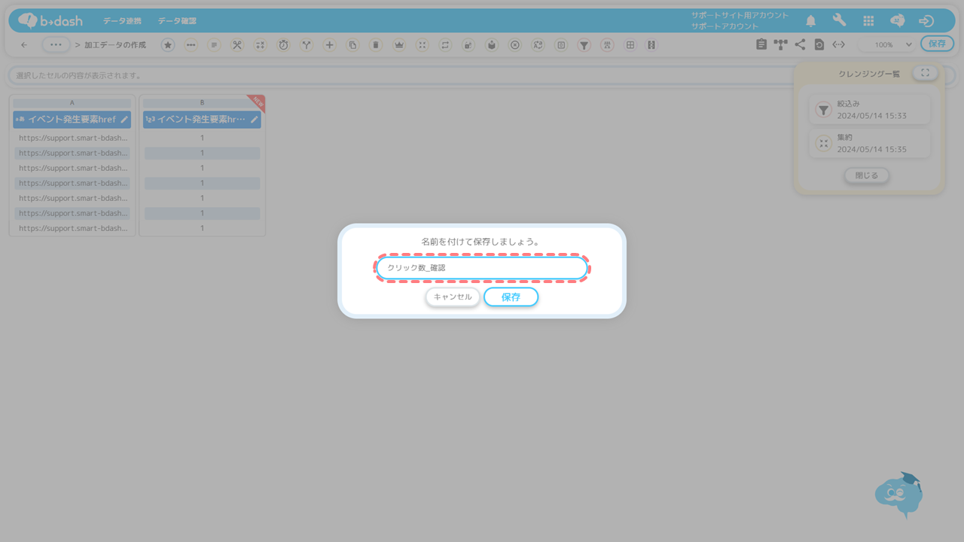Image resolution: width=964 pixels, height=542 pixels.
Task: Click the plus toolbar icon
Action: coord(330,45)
